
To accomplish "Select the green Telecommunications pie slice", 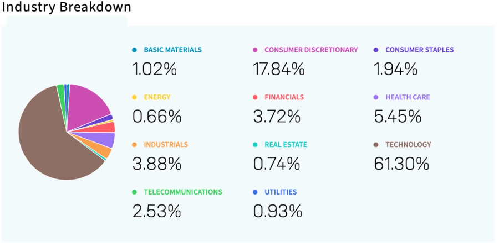I will 61,92.
